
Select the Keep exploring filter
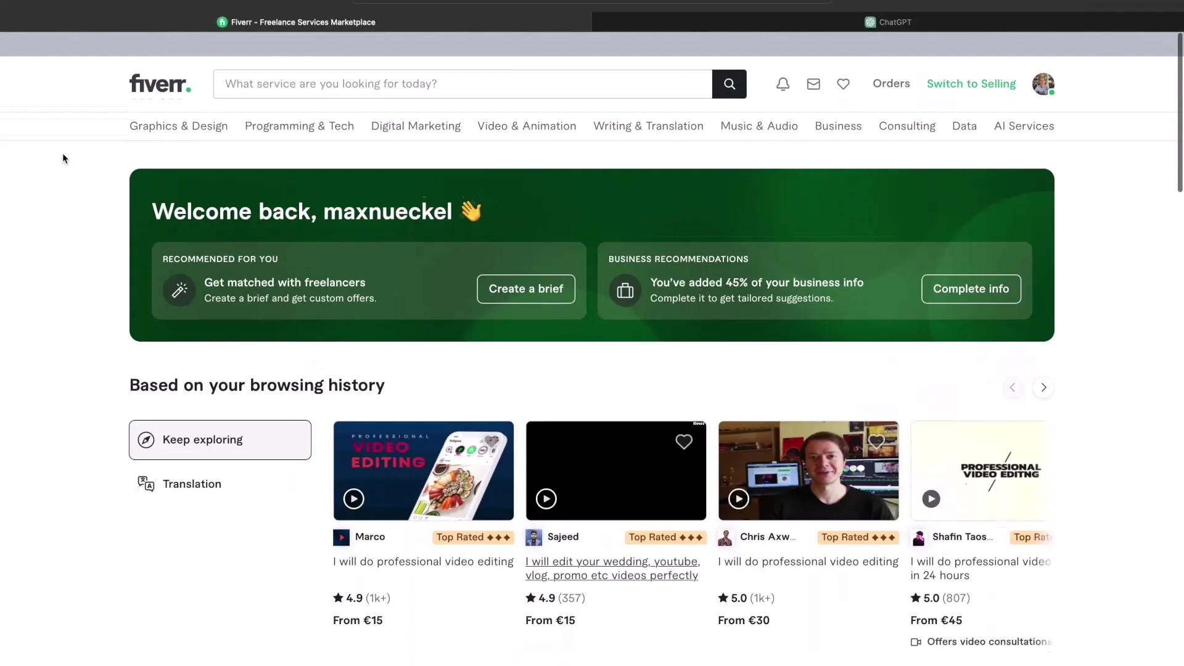(220, 440)
